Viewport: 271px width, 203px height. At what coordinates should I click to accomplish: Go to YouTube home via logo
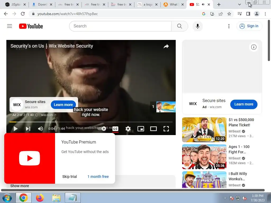pyautogui.click(x=31, y=26)
